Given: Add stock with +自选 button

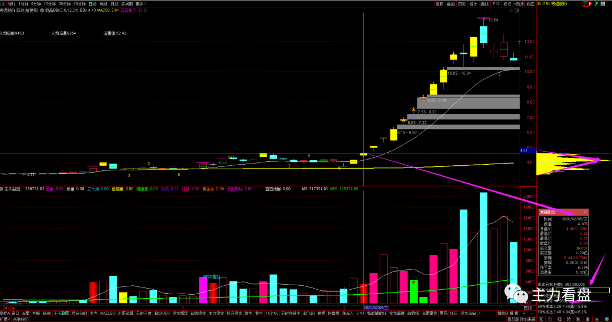Looking at the screenshot, I should tap(520, 4).
